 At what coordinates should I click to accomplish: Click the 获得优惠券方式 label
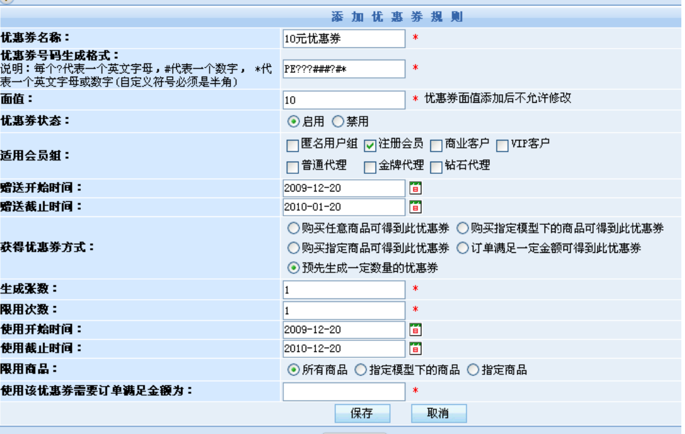coord(47,247)
